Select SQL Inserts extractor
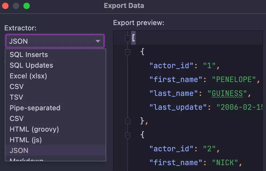This screenshot has width=266, height=171. [x=28, y=55]
